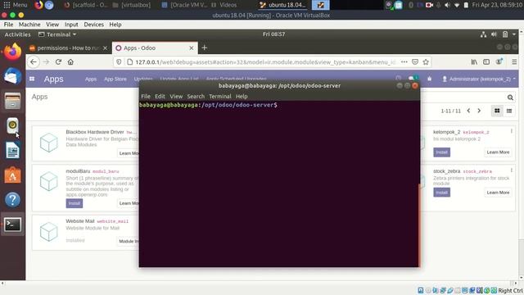Click Activities in Ubuntu top bar
The width and height of the screenshot is (524, 295).
tap(17, 34)
